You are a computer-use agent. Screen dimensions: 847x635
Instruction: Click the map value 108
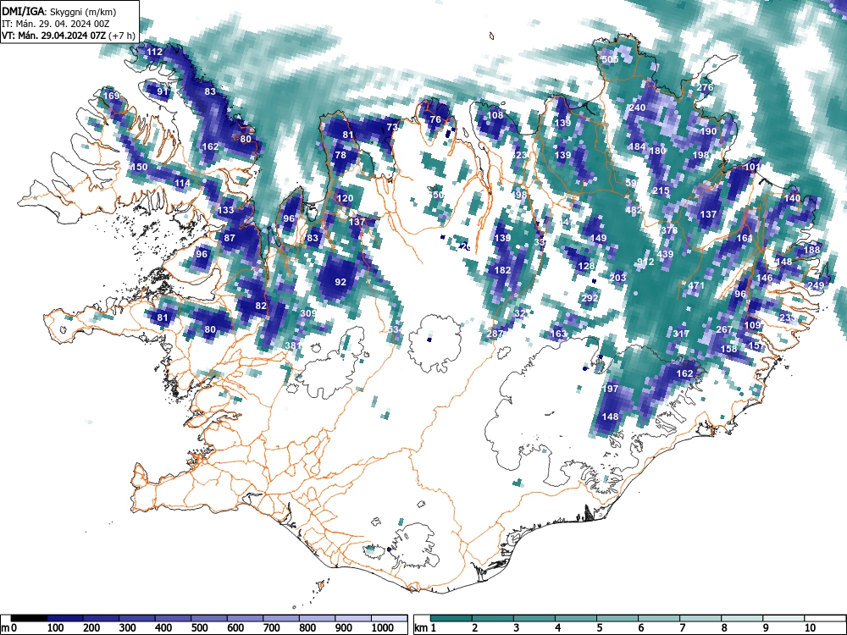495,115
